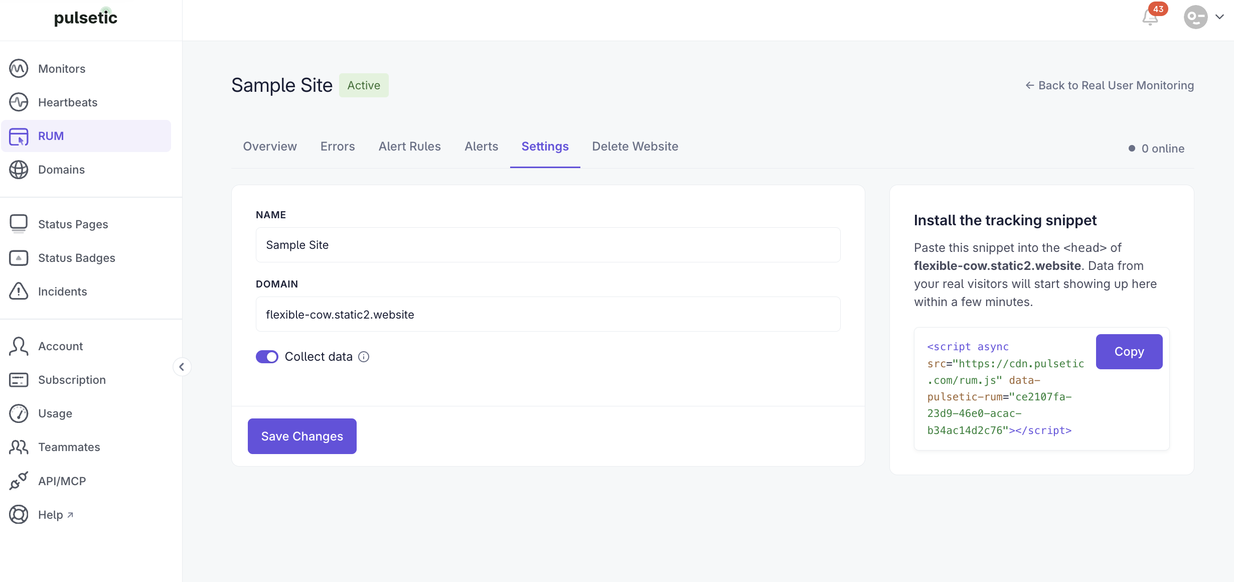Click the Save Changes button
Viewport: 1234px width, 582px height.
tap(302, 436)
